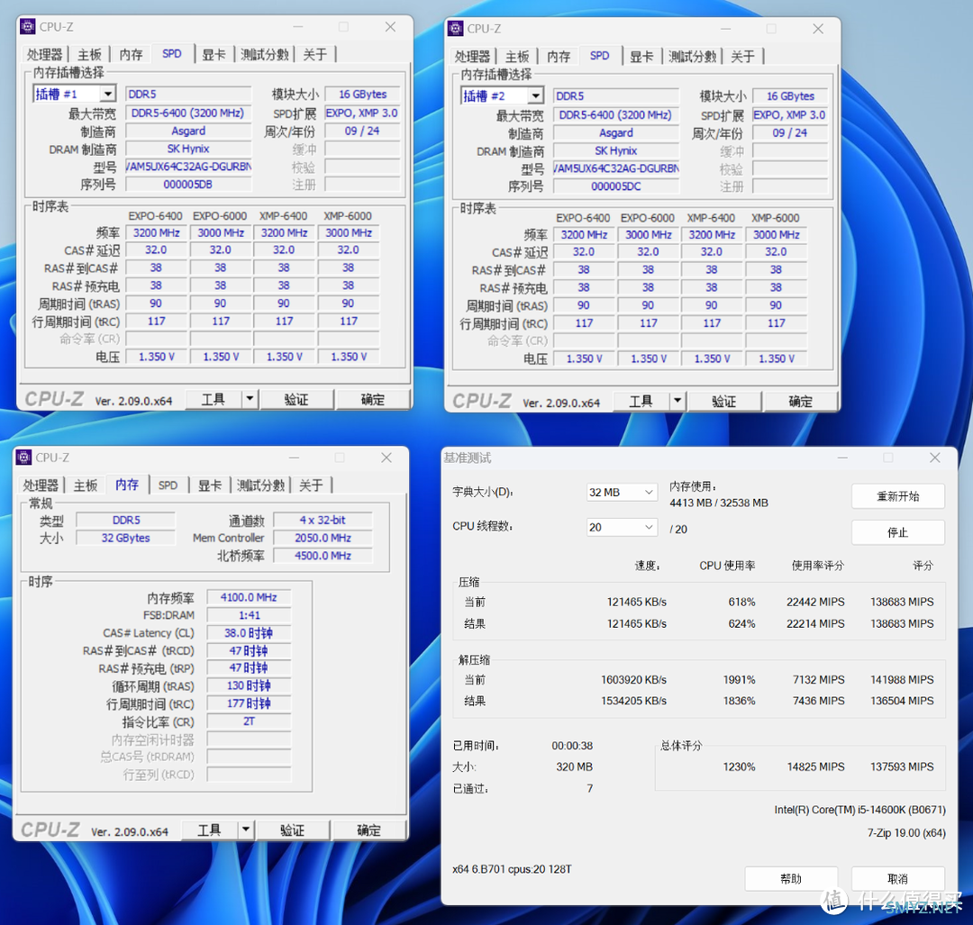This screenshot has width=973, height=925.
Task: Click 指令比率 2T value
Action: tap(249, 721)
